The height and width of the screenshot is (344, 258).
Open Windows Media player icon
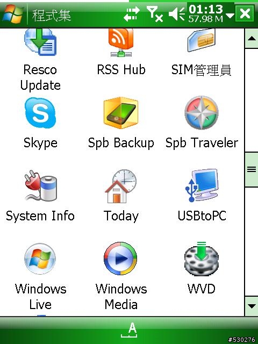point(120,259)
